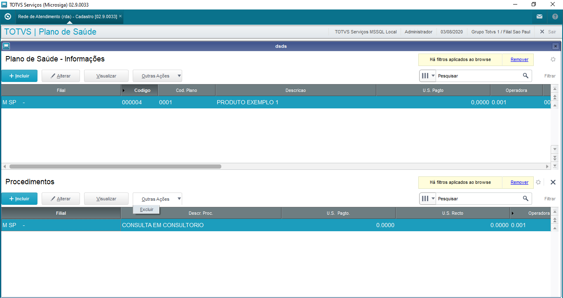
Task: Select the PRODUTO EXEMPLO 1 cell
Action: click(x=296, y=102)
